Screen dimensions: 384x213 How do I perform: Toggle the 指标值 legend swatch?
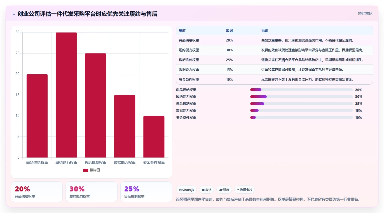pos(86,170)
